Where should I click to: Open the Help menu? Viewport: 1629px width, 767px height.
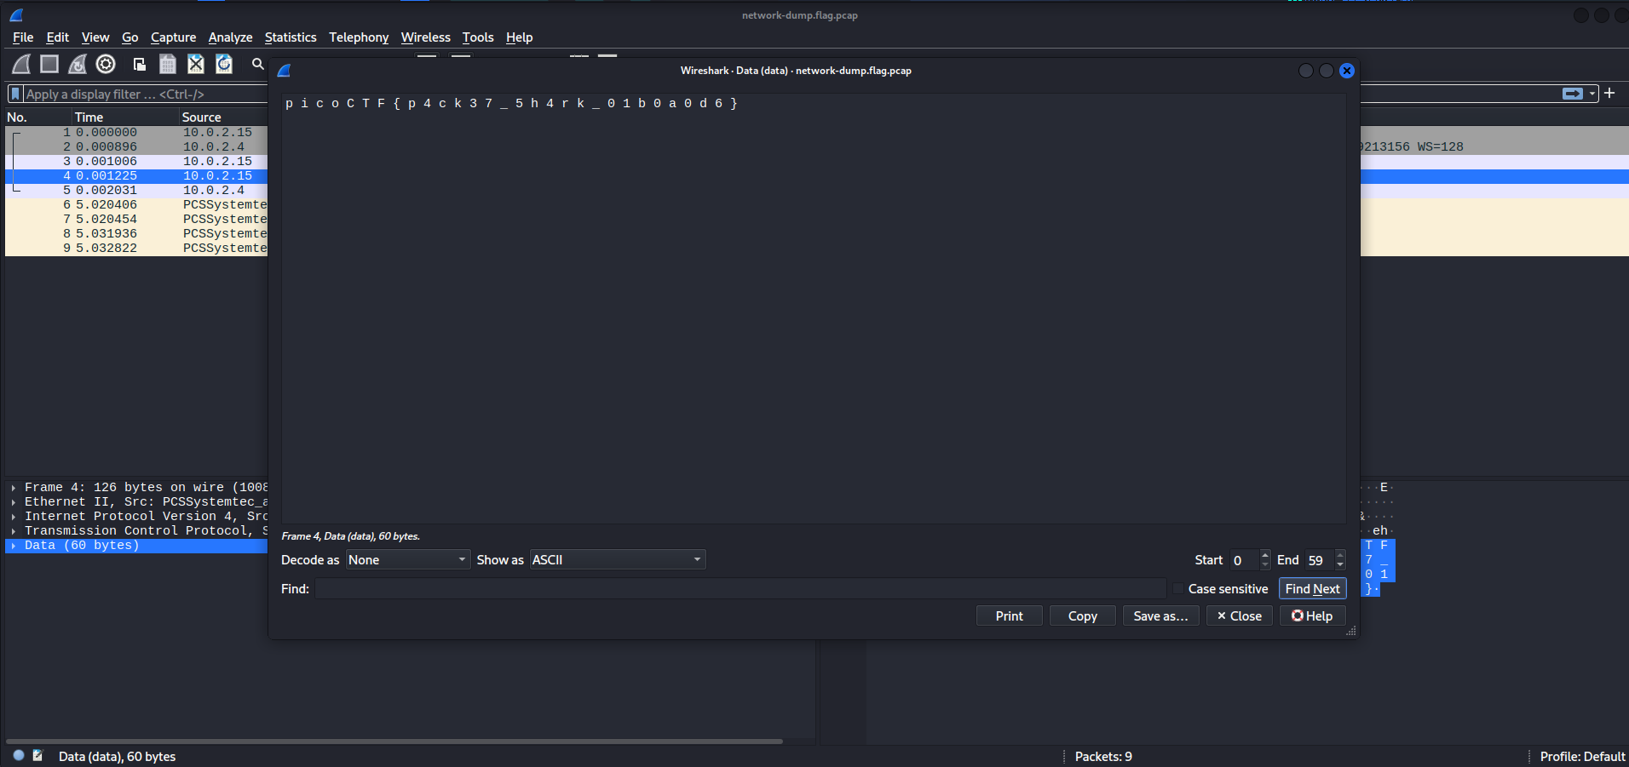pyautogui.click(x=519, y=37)
